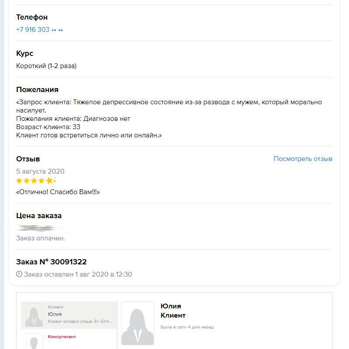349x349 pixels.
Task: Click the Консультант avatar icon in list
Action: (34, 341)
